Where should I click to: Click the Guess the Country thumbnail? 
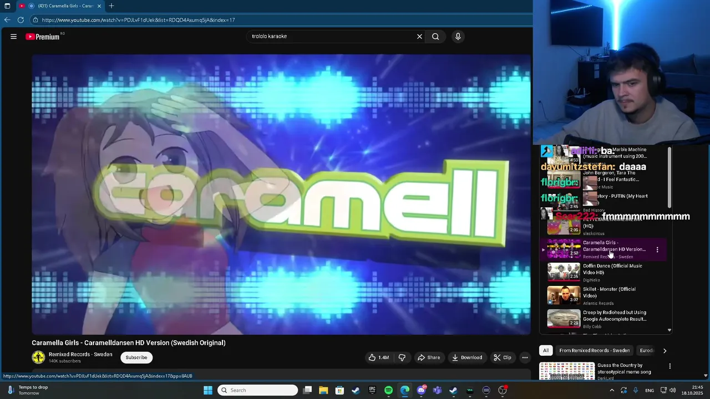tap(567, 371)
